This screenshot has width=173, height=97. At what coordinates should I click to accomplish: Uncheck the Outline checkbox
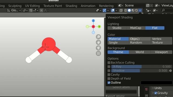point(109,83)
